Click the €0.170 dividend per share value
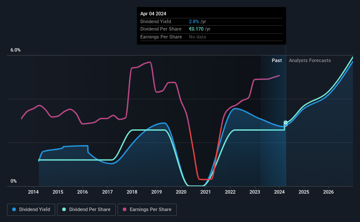This screenshot has height=222, width=360. (x=196, y=29)
